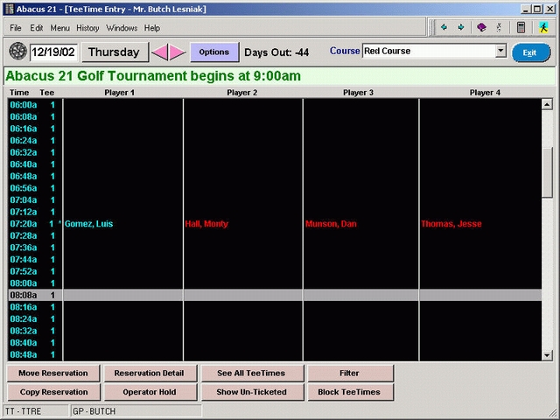Select the 06:40a tee time
This screenshot has height=420, width=560.
pos(24,164)
